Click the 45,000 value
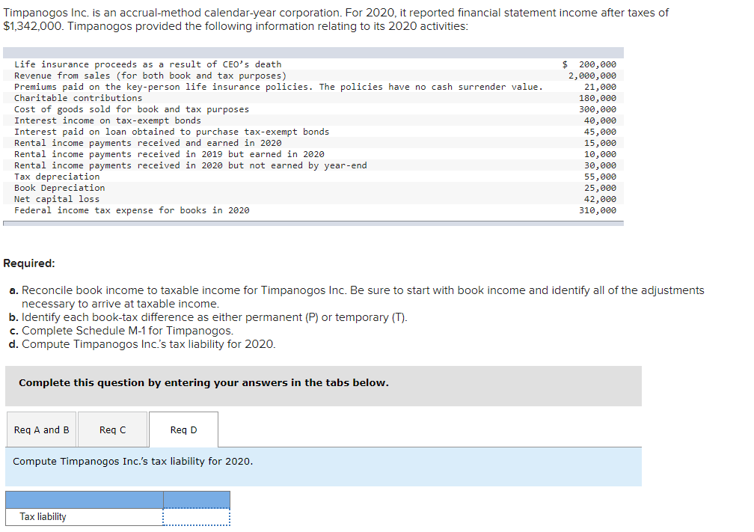This screenshot has height=532, width=754. (x=600, y=132)
